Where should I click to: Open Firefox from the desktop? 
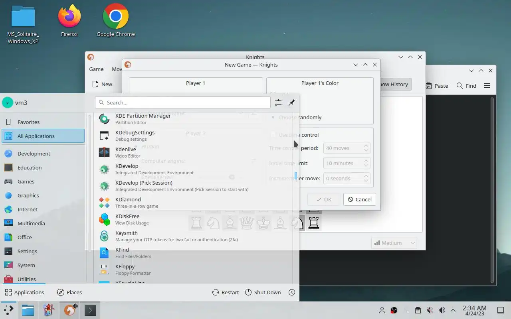point(69,21)
